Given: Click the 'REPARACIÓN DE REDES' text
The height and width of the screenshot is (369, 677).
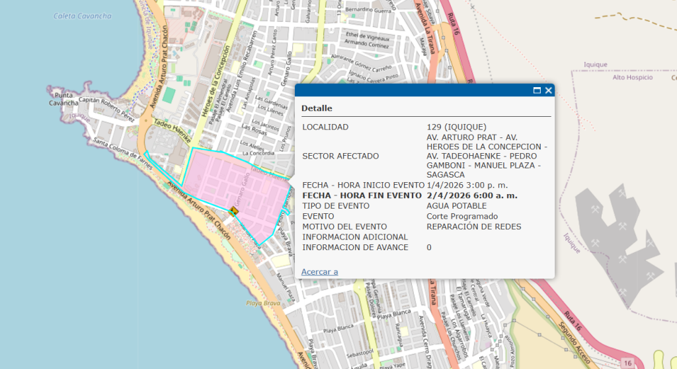Looking at the screenshot, I should pos(473,226).
